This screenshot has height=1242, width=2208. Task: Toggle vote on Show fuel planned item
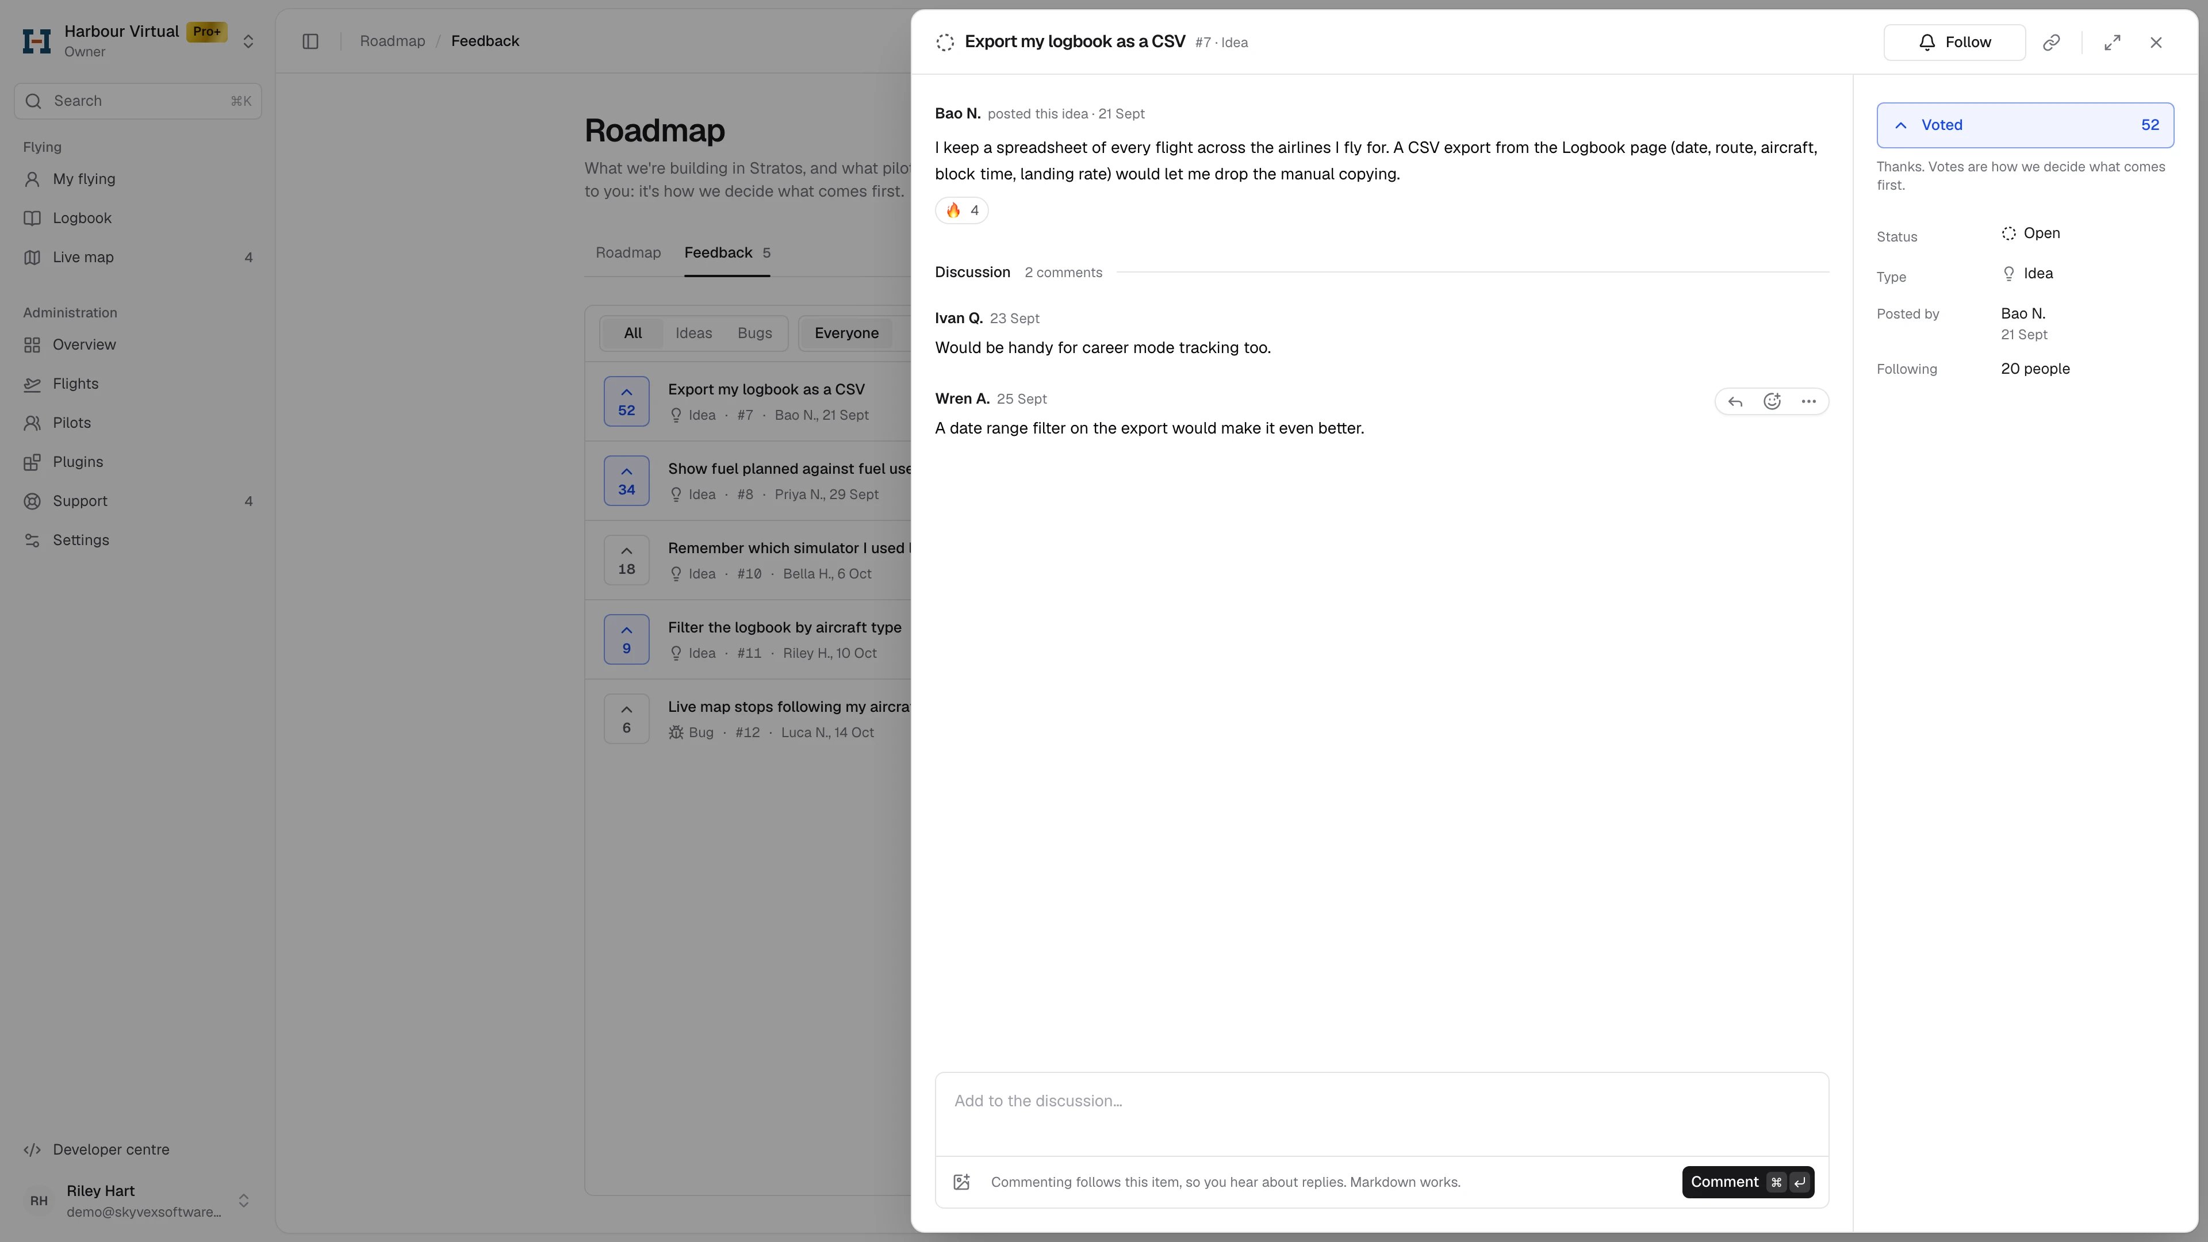627,481
